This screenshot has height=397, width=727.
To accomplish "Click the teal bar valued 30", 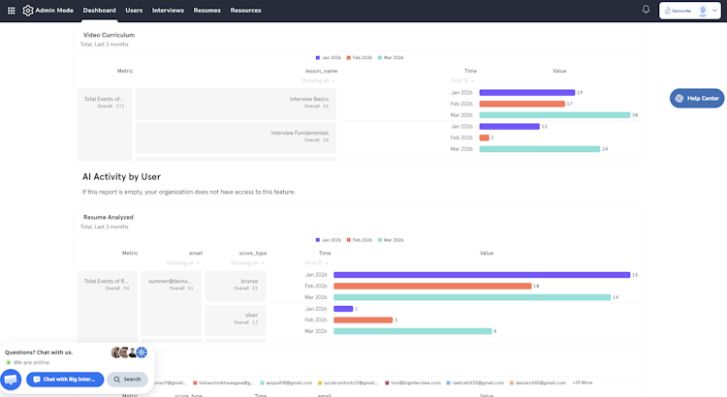I will coord(555,115).
